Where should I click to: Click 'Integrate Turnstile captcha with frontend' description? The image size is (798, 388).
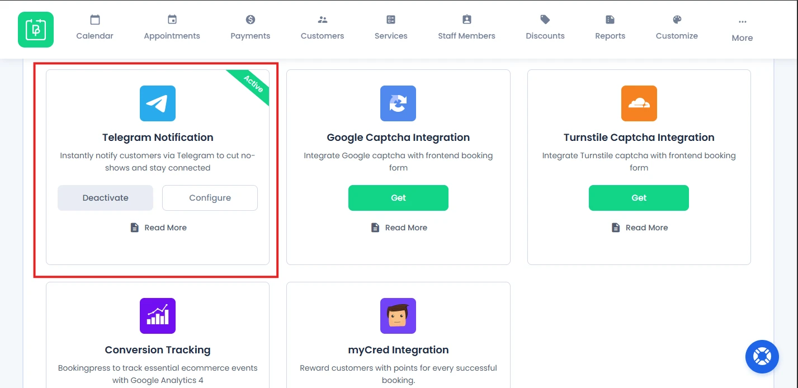(x=639, y=162)
